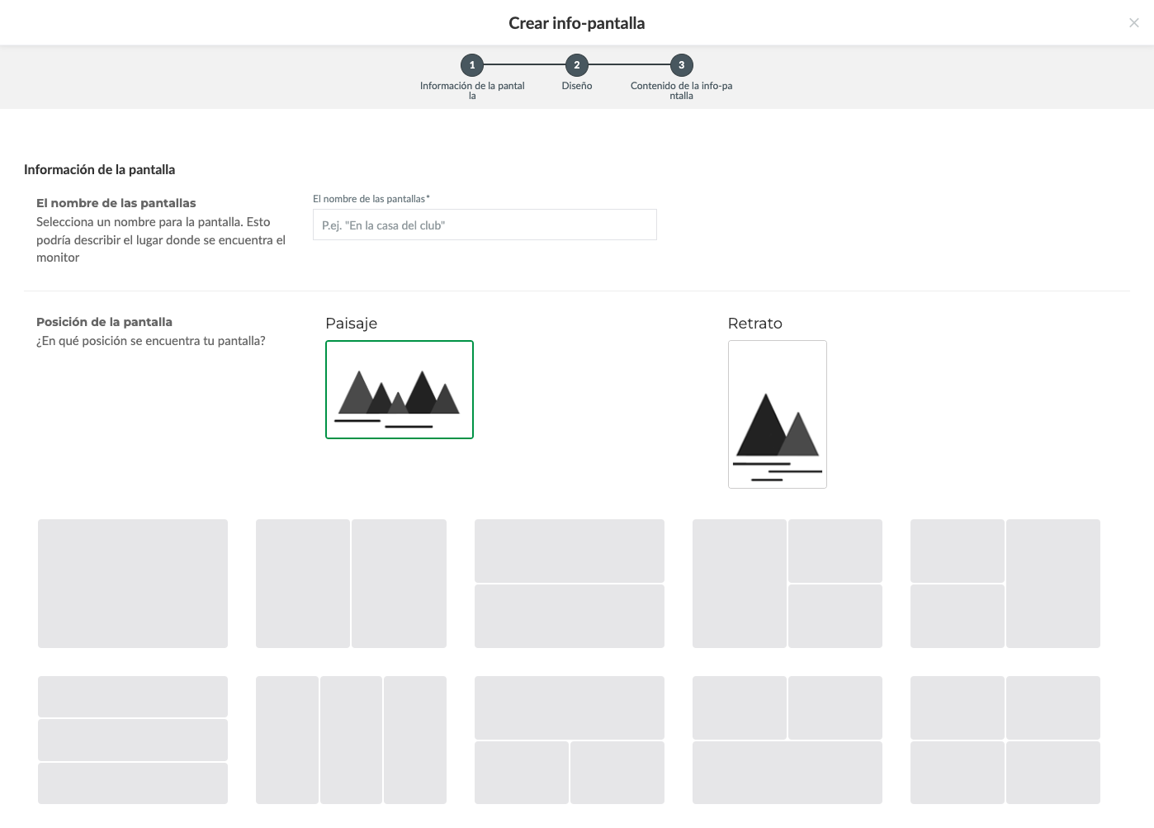Select layout with large left and two right panels

pyautogui.click(x=787, y=584)
